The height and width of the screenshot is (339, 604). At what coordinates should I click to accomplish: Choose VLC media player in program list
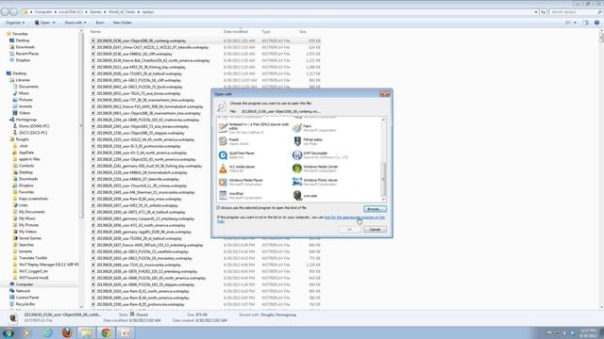237,169
